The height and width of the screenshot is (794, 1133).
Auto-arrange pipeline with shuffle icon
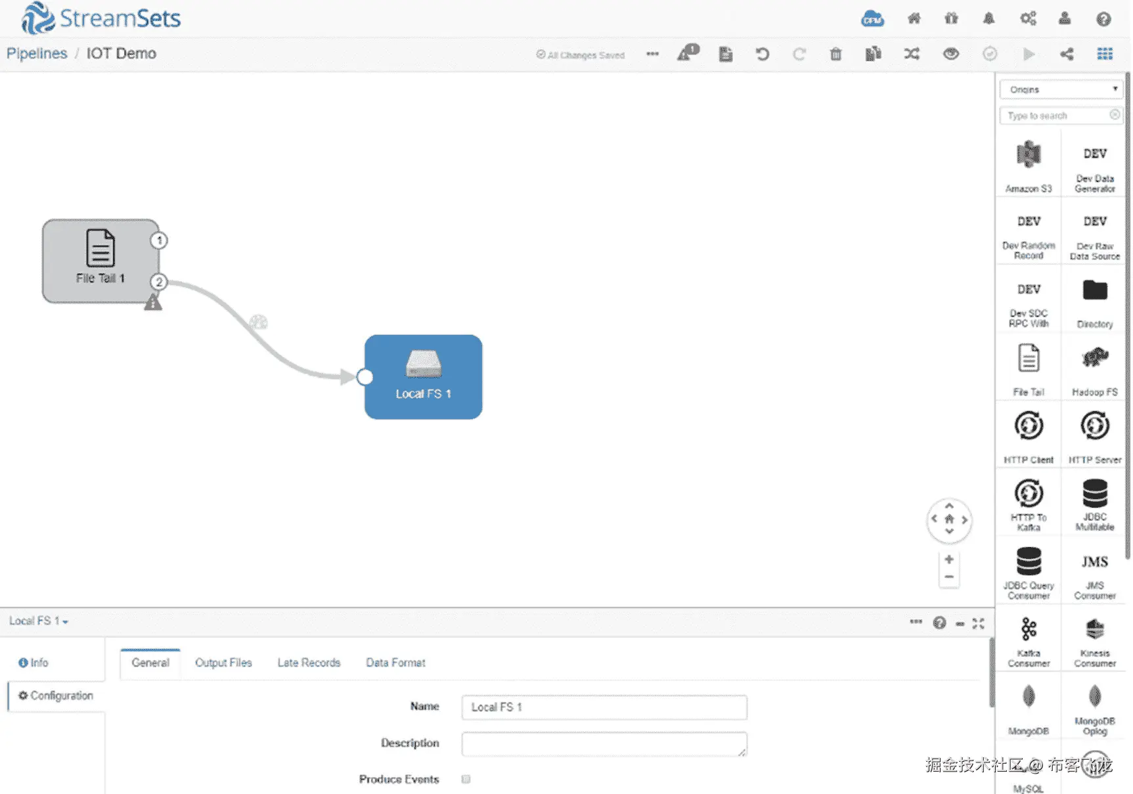point(912,54)
